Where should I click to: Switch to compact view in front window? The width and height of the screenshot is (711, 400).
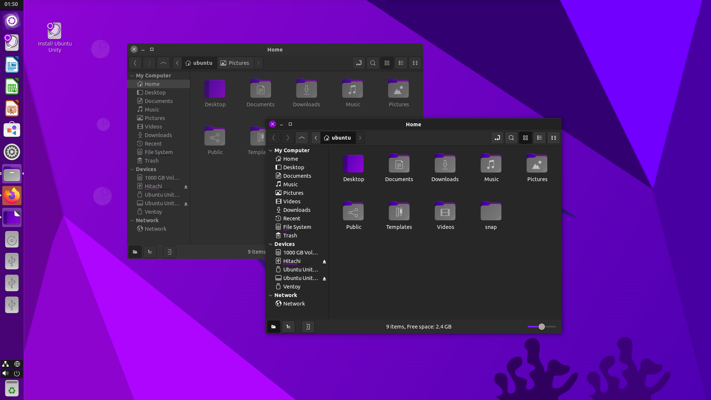[x=553, y=138]
